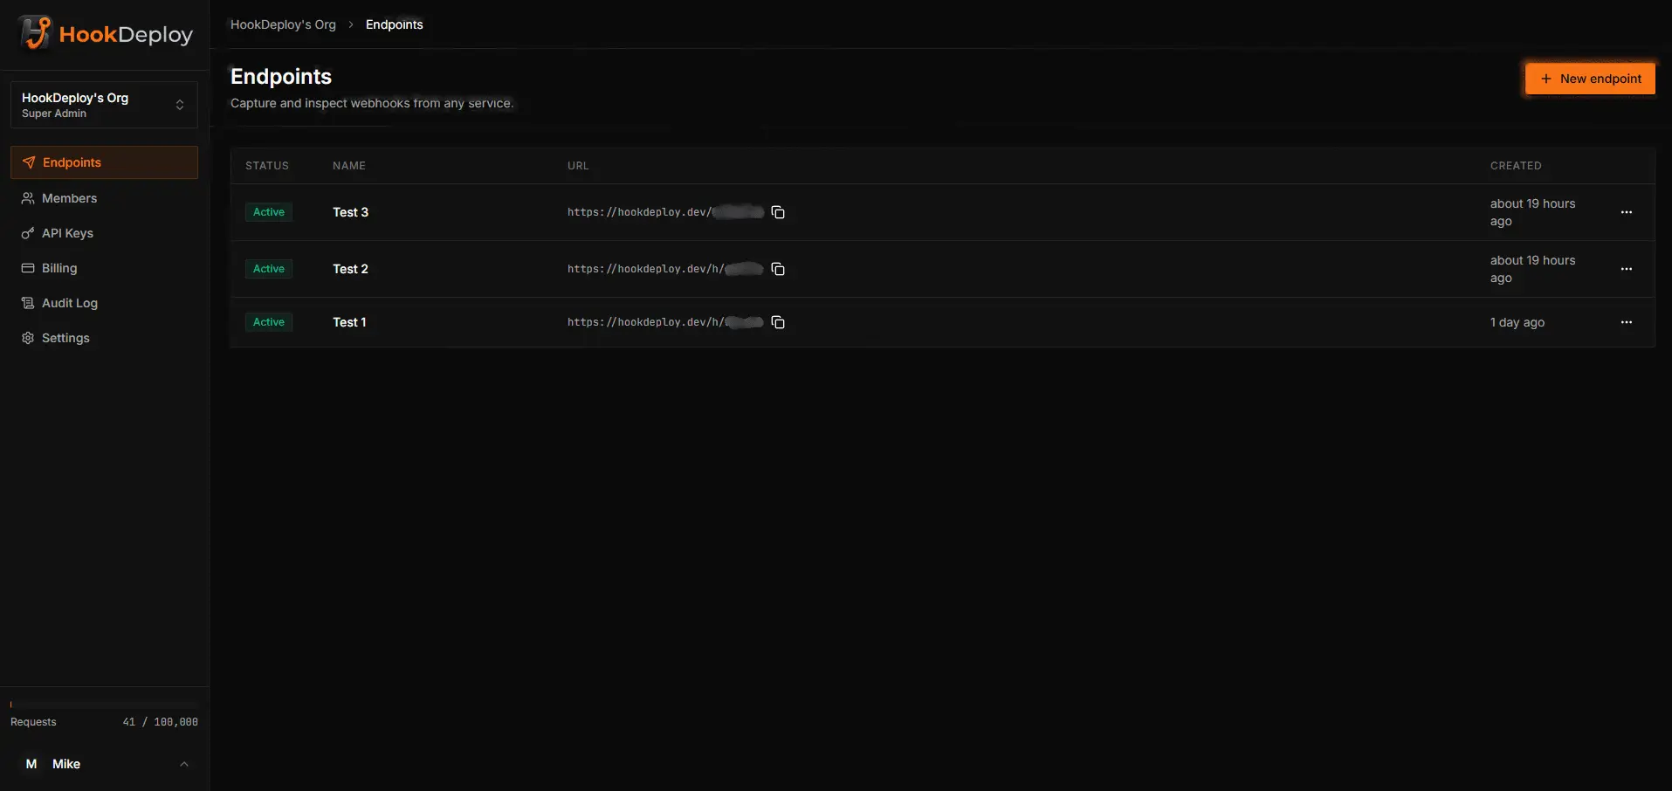Click the URL column header

click(x=578, y=166)
